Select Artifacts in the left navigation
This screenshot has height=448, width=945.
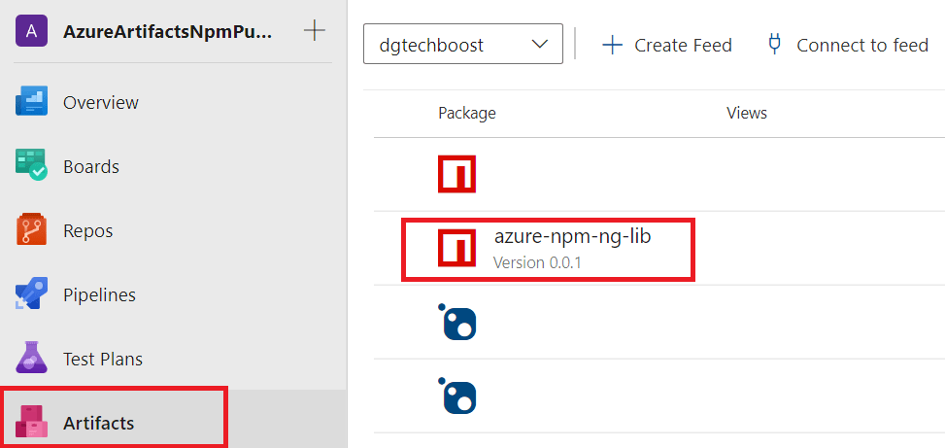click(98, 423)
